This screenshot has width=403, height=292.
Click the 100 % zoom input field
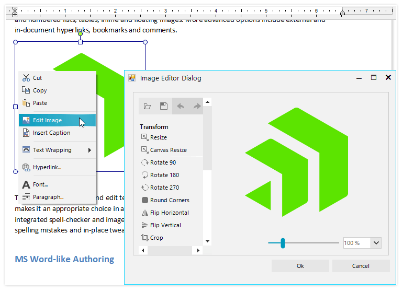[357, 243]
